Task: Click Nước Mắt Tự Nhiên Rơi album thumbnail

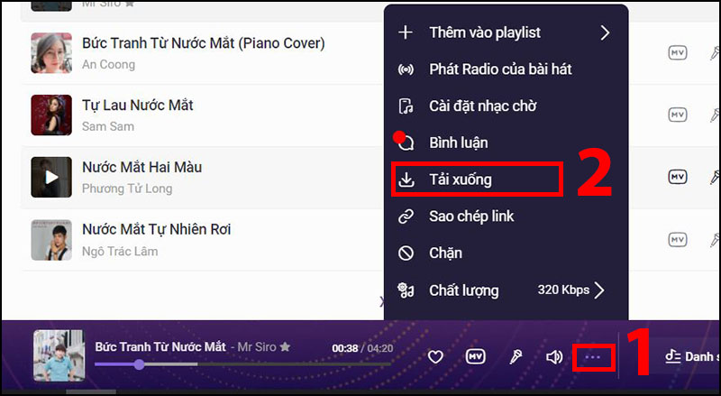Action: tap(51, 240)
